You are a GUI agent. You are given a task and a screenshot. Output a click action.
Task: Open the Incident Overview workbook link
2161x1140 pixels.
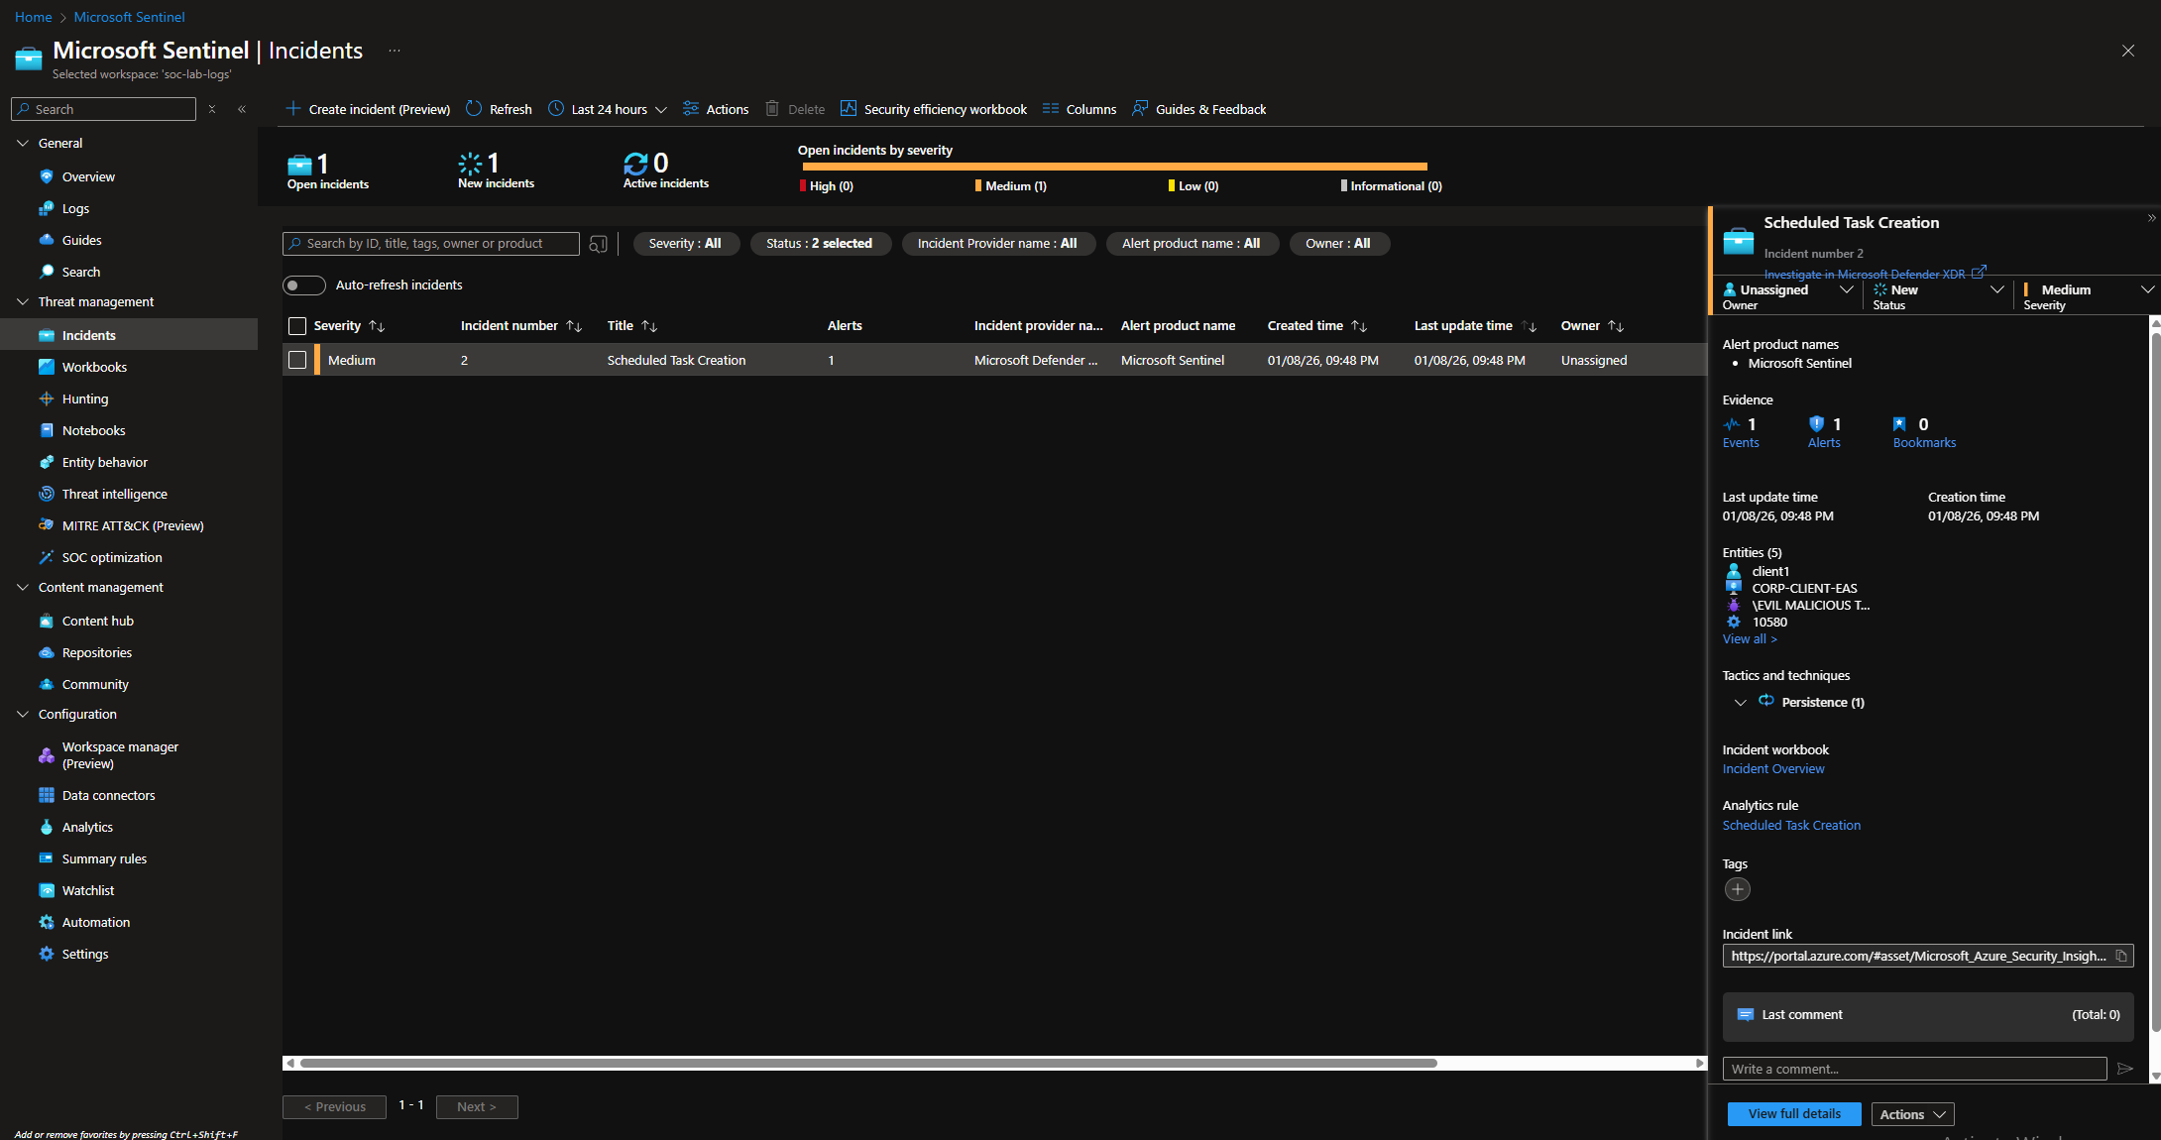(1772, 768)
